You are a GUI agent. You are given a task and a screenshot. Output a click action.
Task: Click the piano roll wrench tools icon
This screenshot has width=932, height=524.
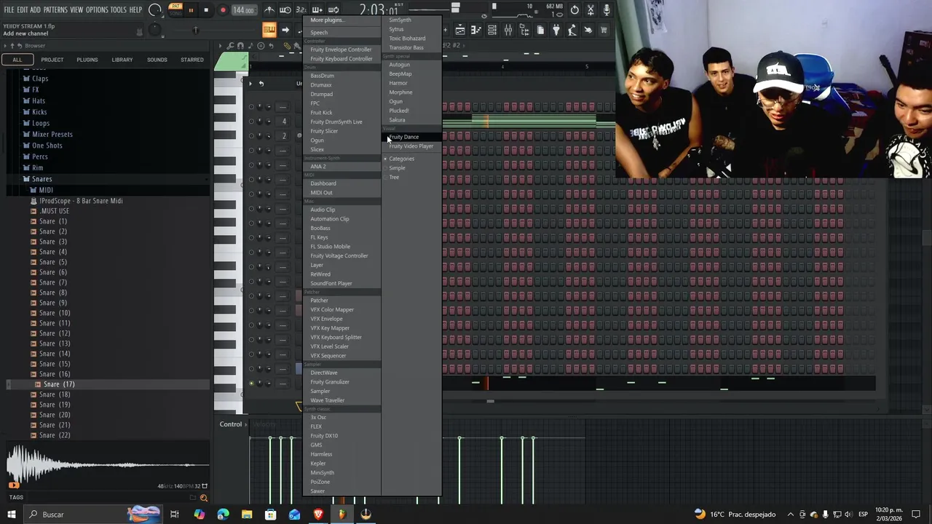[x=231, y=46]
